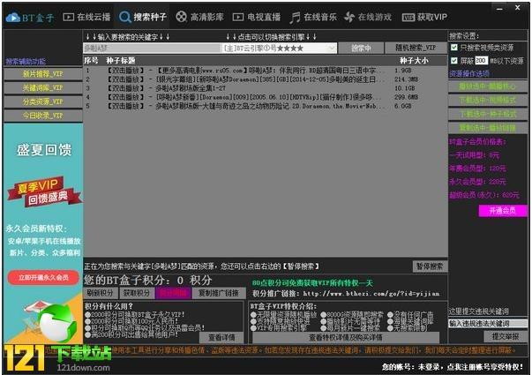
Task: Click the 分类资源_VIP button
Action: (x=42, y=101)
